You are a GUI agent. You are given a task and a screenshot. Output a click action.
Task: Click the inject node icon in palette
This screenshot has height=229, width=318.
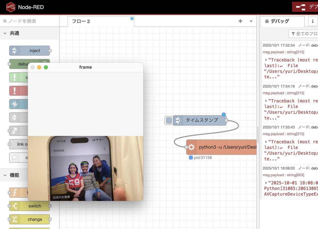coord(15,51)
